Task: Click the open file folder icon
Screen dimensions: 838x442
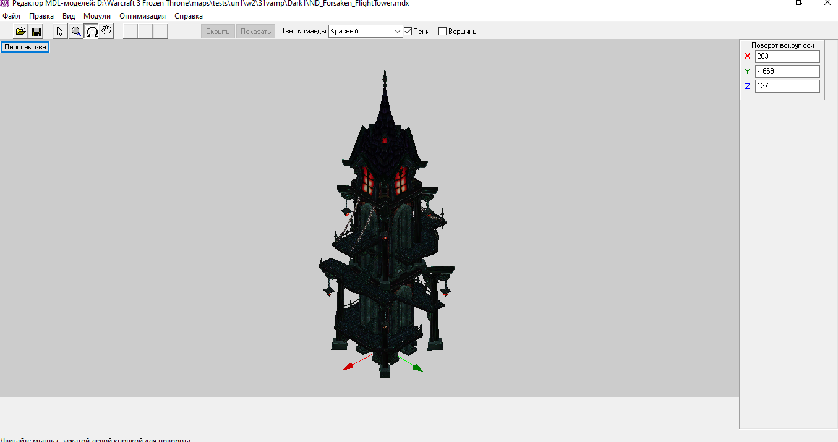Action: 20,32
